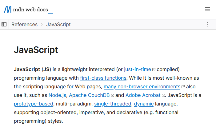
Task: Open the three-dot article actions menu
Action: click(x=207, y=24)
